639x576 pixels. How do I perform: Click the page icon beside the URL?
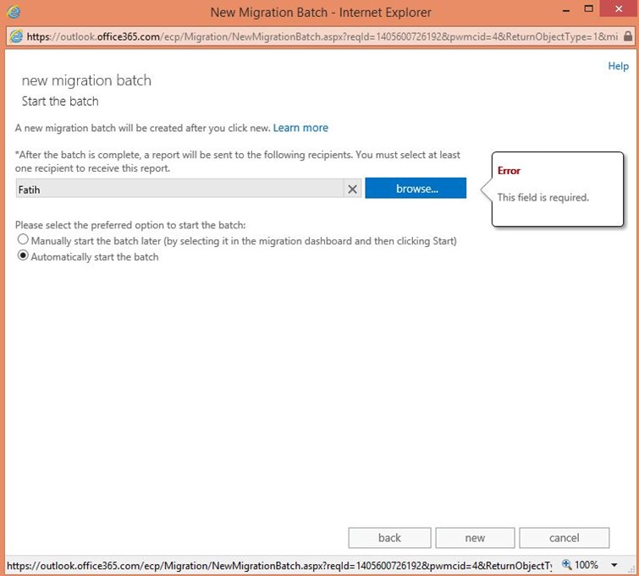click(16, 36)
